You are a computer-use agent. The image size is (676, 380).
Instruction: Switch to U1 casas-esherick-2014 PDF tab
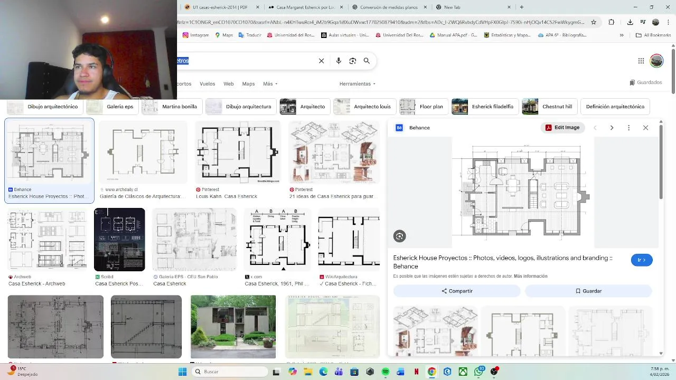222,7
